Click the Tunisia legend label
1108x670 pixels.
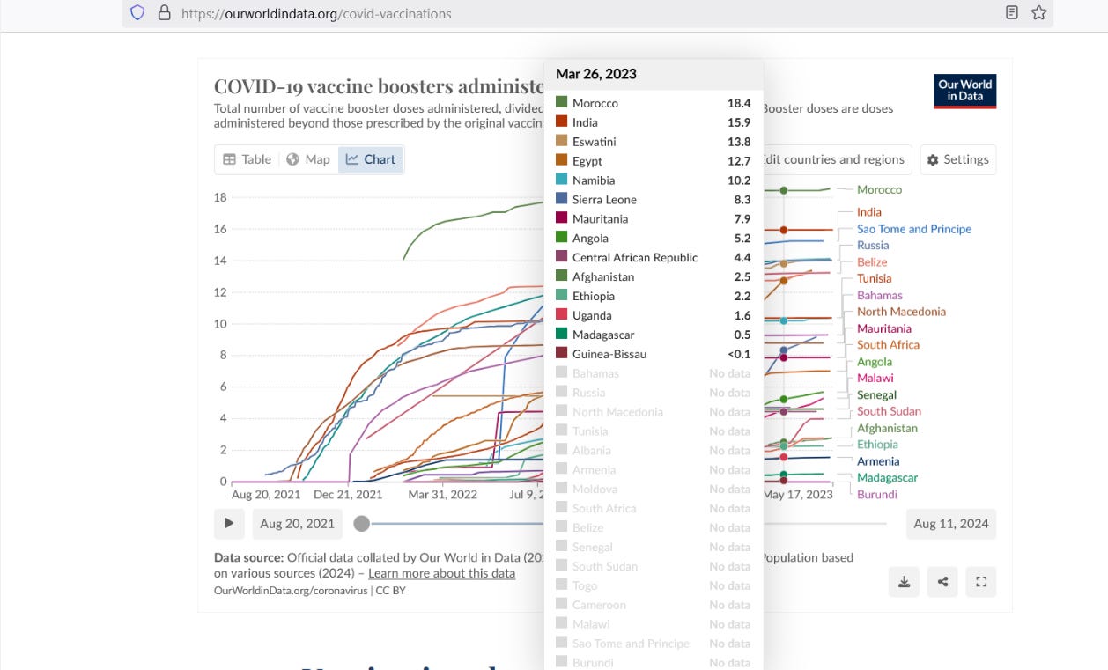click(x=875, y=279)
